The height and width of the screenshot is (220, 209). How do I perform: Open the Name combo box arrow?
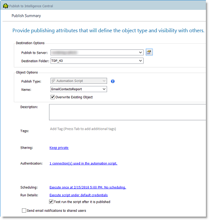(104, 89)
